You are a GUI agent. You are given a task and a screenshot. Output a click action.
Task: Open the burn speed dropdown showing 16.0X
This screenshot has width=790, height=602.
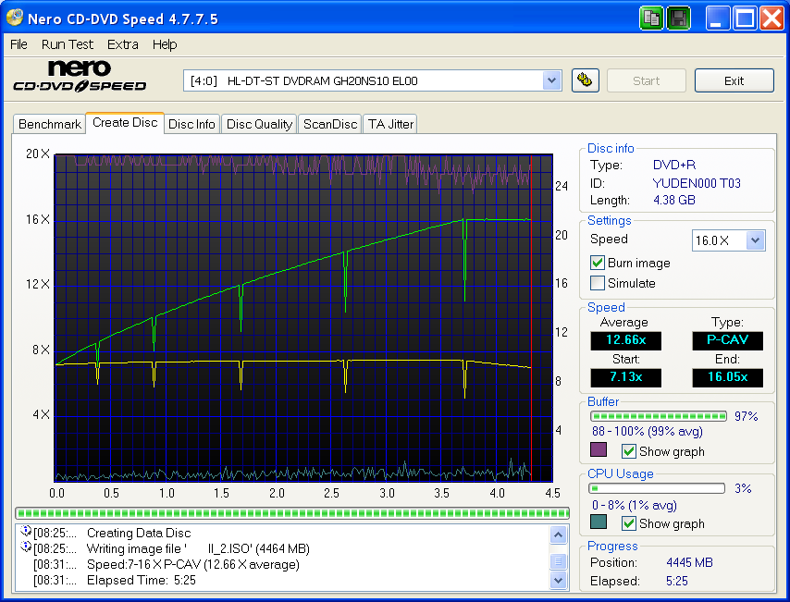pos(755,240)
